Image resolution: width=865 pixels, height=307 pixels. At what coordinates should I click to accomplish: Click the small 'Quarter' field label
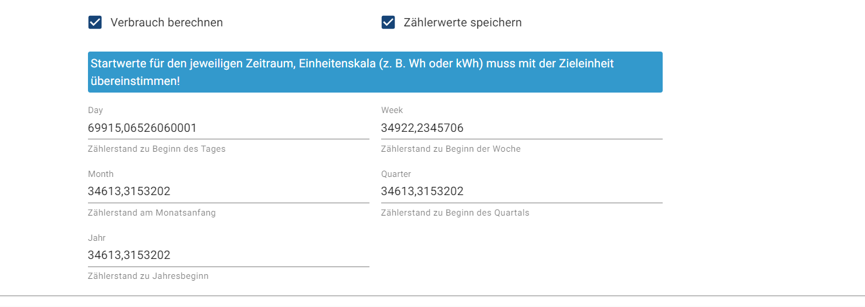tap(396, 174)
